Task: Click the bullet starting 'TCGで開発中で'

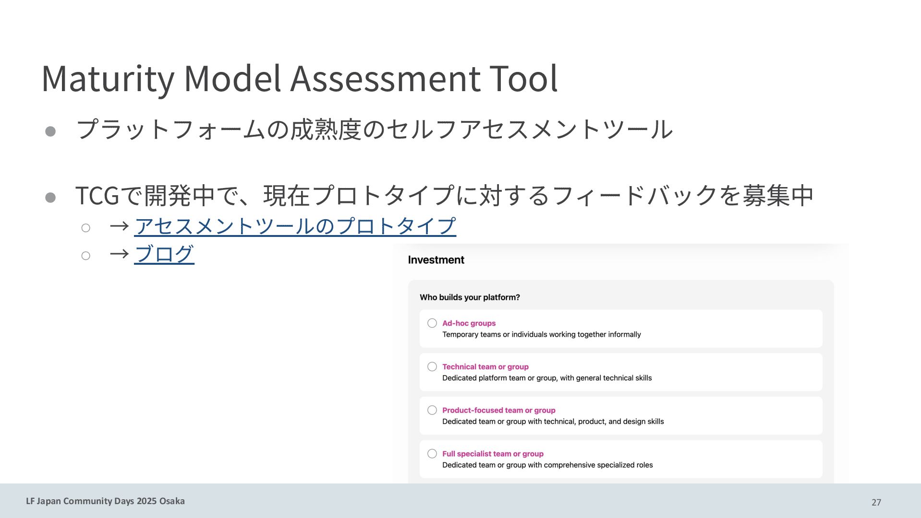Action: click(445, 195)
